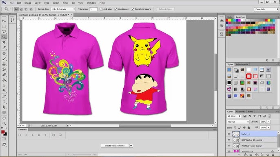Image resolution: width=280 pixels, height=157 pixels.
Task: Add a layer style via fx icon
Action: click(x=246, y=155)
